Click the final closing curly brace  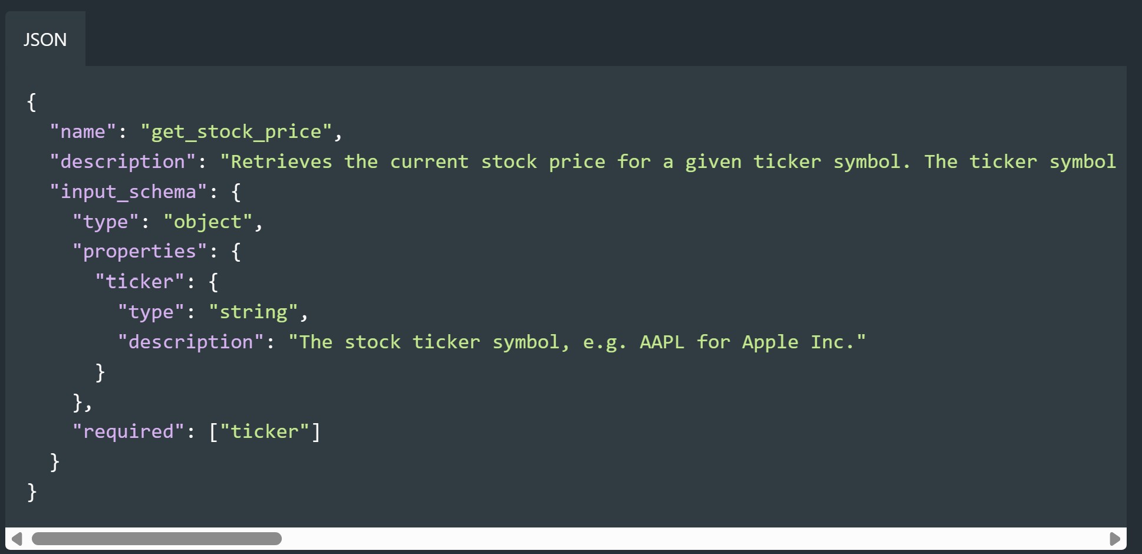click(x=32, y=492)
